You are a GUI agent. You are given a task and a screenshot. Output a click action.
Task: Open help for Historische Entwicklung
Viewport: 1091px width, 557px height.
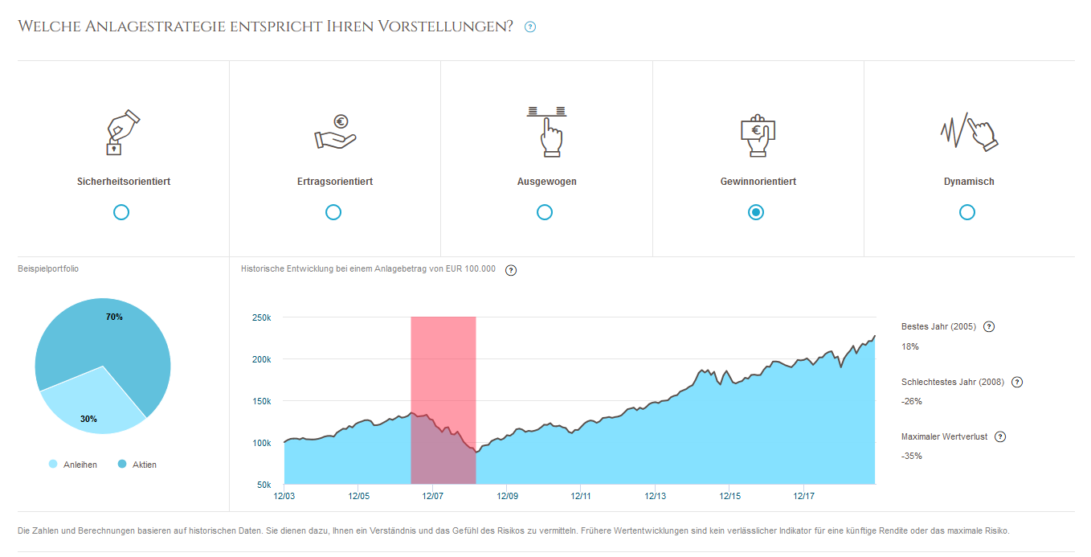(510, 270)
